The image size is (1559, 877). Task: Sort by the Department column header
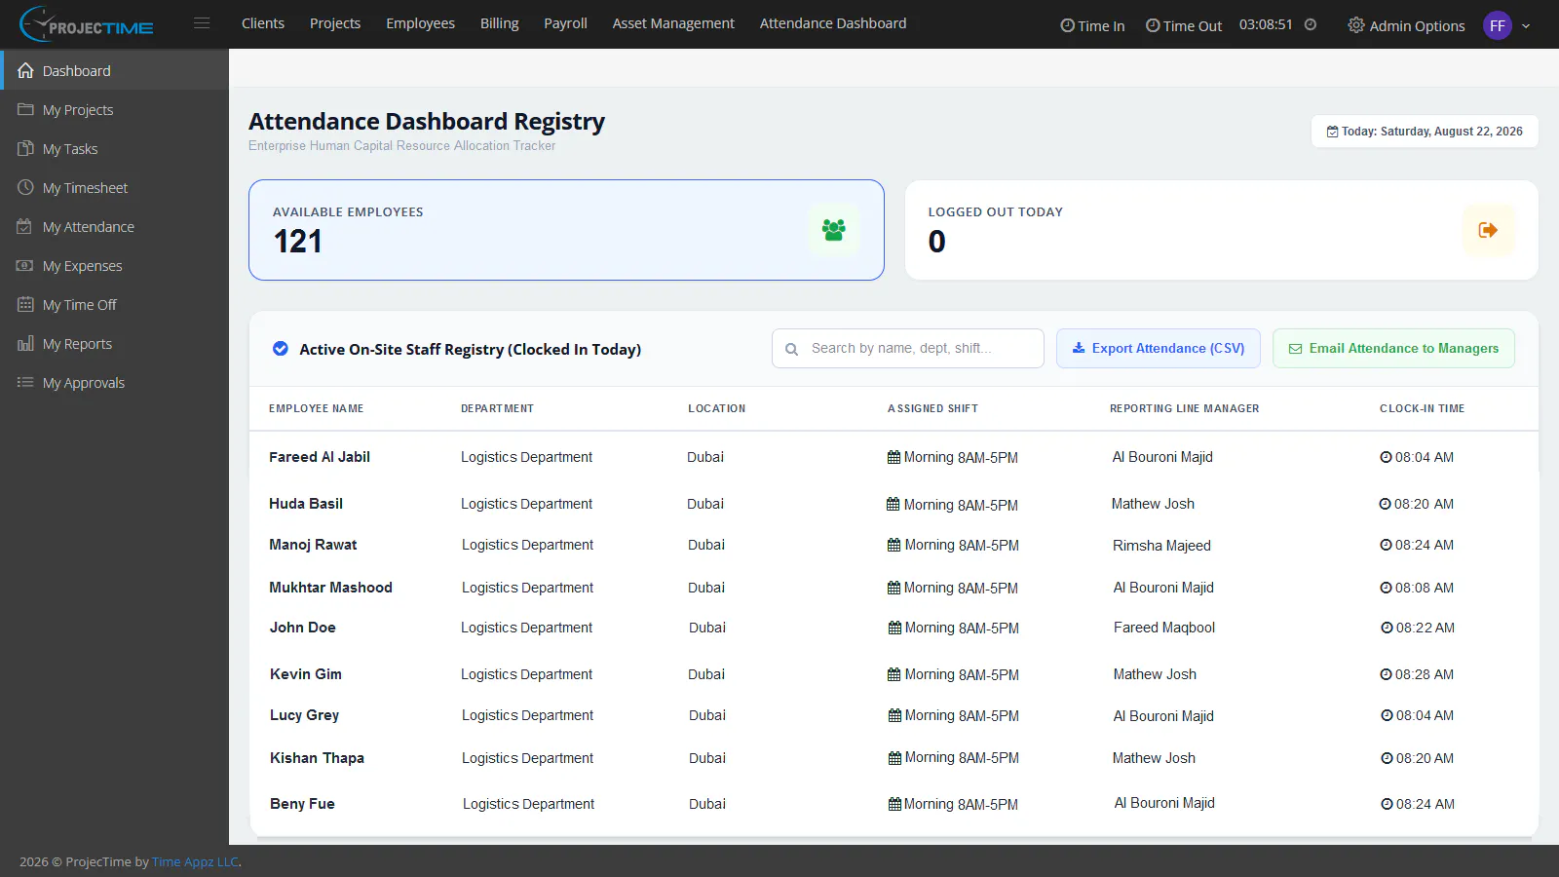(x=497, y=408)
